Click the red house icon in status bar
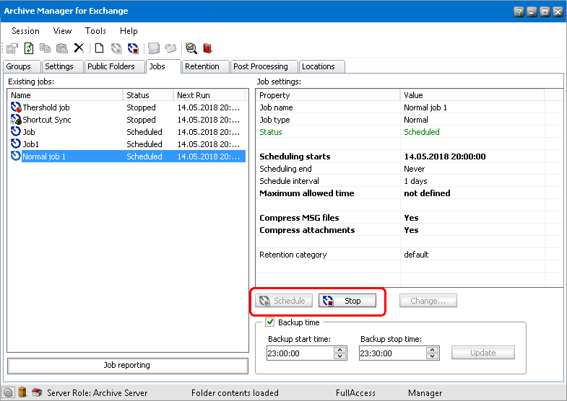 (x=37, y=392)
